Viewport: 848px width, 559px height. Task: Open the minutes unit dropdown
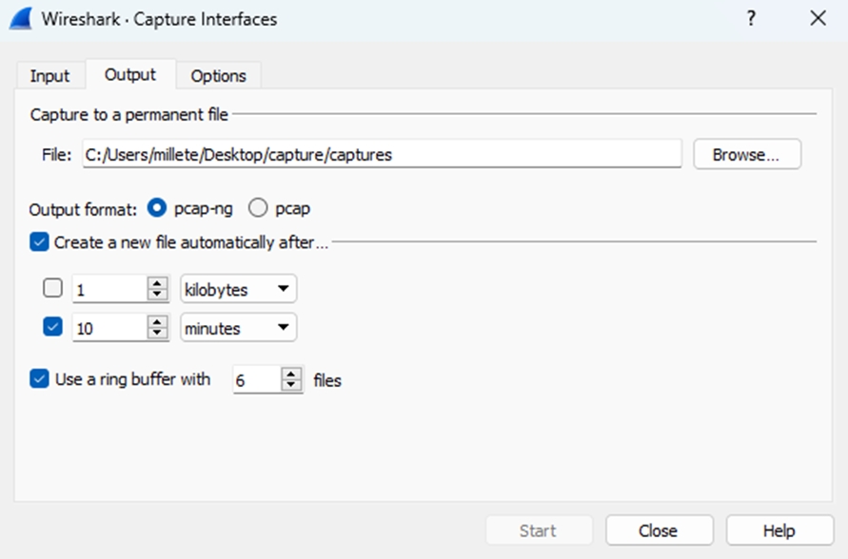(x=238, y=328)
